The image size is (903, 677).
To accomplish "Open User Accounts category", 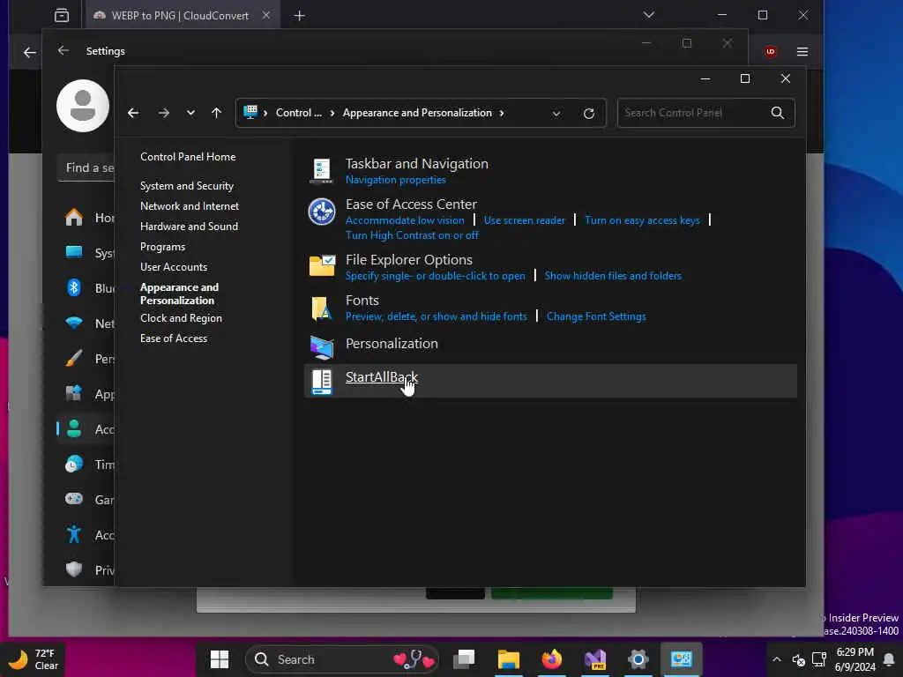I will (x=174, y=266).
